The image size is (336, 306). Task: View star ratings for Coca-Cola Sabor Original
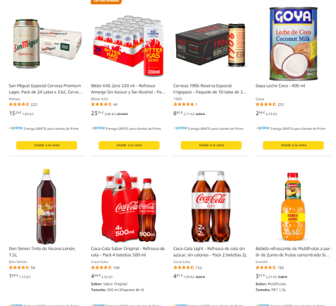click(101, 268)
